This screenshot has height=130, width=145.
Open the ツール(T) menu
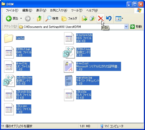click(x=77, y=10)
